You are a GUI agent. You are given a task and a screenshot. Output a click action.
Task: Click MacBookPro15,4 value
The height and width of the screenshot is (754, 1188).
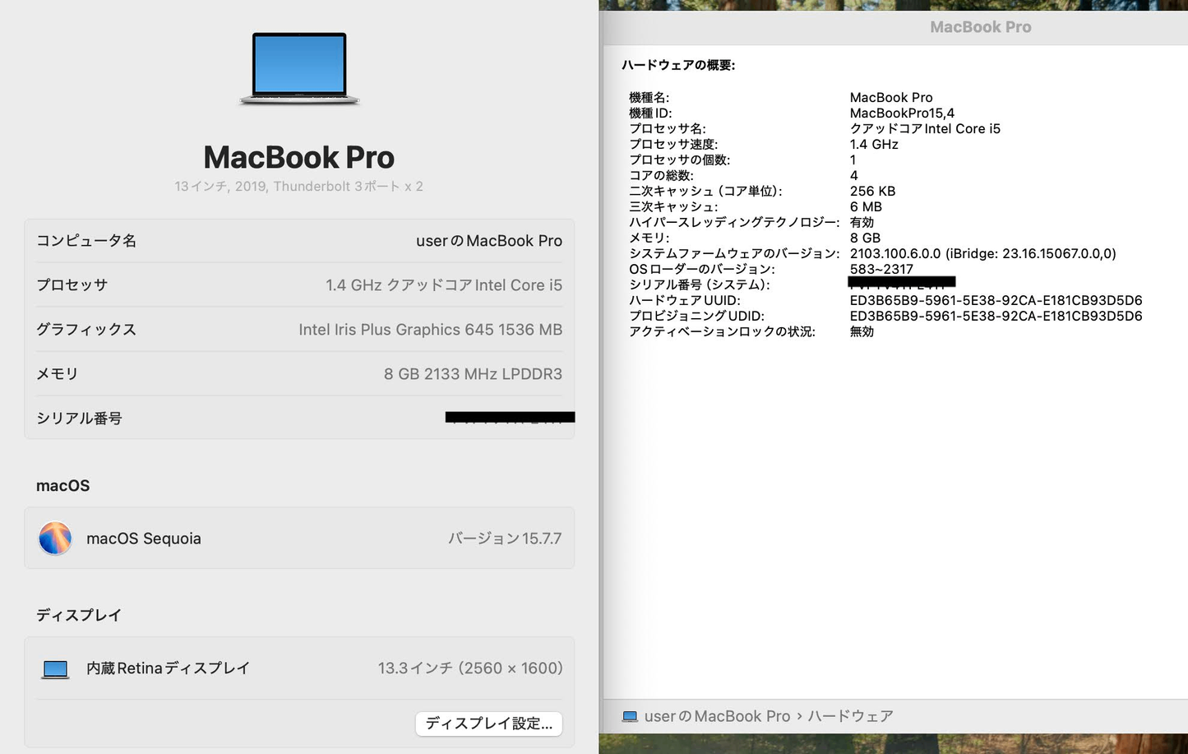pos(902,113)
